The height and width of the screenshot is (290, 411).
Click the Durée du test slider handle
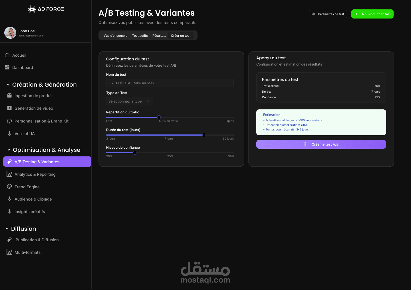[x=204, y=135]
